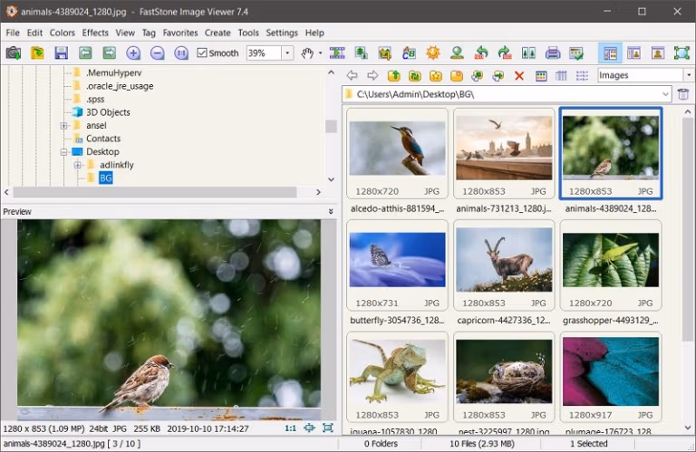The height and width of the screenshot is (452, 696).
Task: Select the hand pan tool
Action: pos(307,53)
